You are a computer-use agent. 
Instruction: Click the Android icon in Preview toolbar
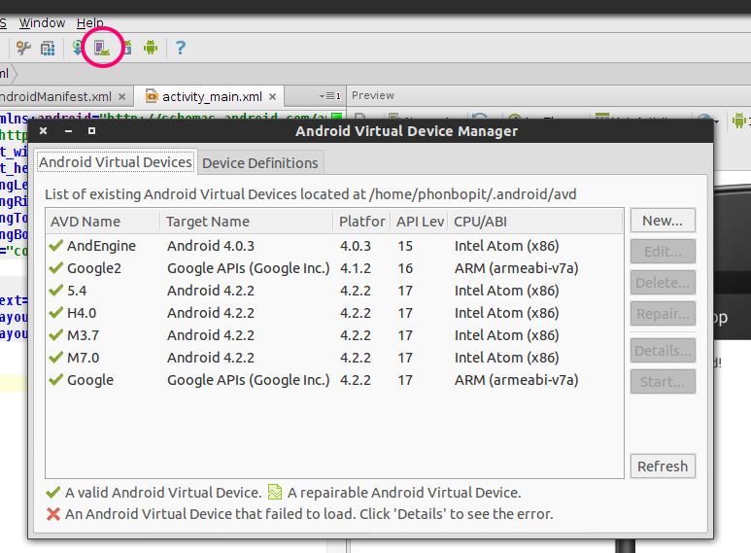(x=739, y=121)
